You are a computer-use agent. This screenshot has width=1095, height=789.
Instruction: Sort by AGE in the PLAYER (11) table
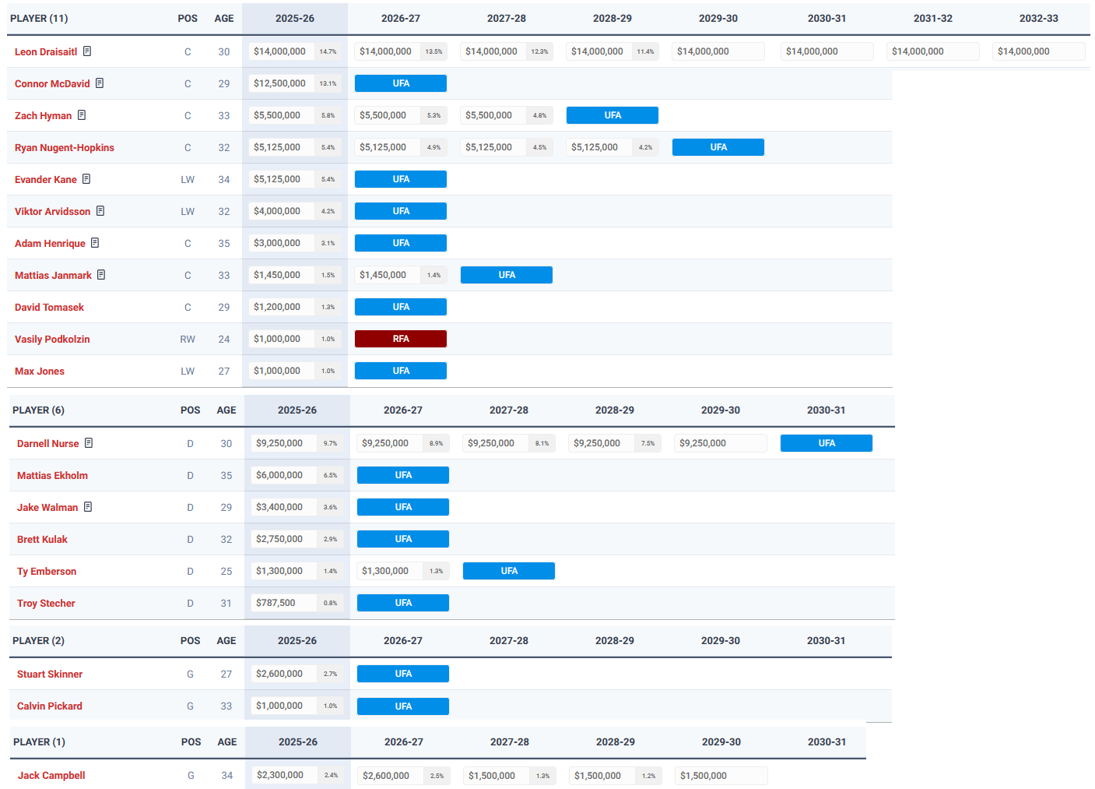click(x=224, y=19)
